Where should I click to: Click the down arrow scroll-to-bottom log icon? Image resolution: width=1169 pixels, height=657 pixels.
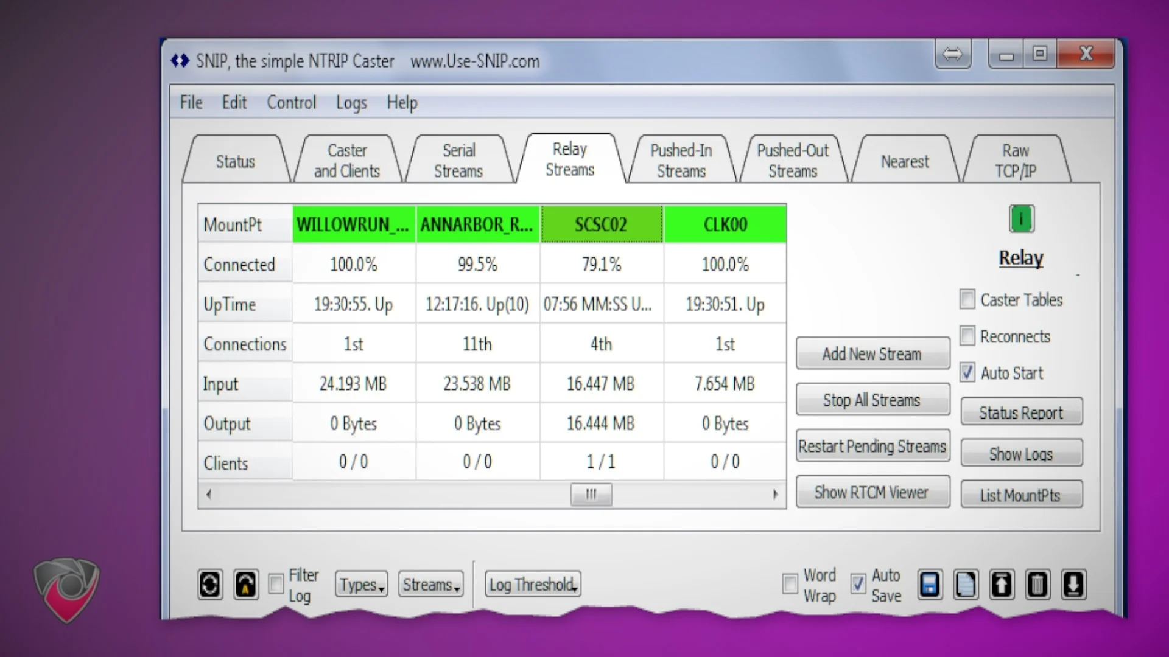[x=1073, y=585]
